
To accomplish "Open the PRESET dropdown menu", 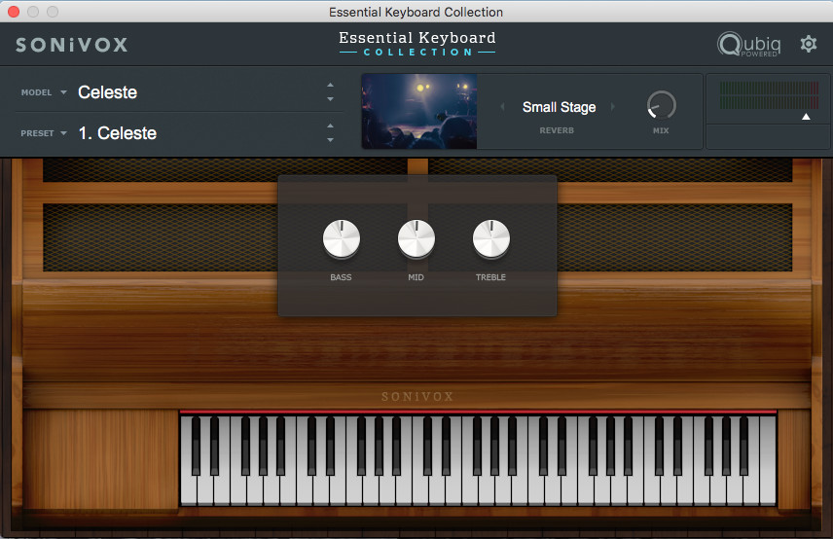I will pyautogui.click(x=44, y=133).
